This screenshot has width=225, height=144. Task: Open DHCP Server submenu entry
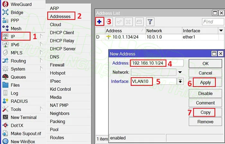tap(63, 49)
